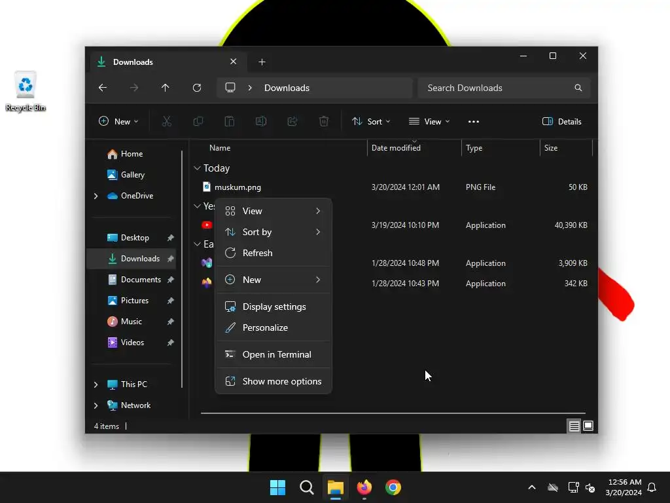Click the muted volume tray icon
This screenshot has height=503, width=670.
coord(590,487)
